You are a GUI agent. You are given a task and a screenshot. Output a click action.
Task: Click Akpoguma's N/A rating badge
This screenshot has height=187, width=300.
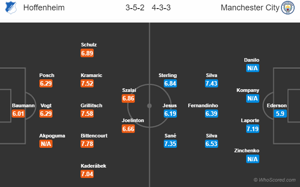click(x=46, y=143)
